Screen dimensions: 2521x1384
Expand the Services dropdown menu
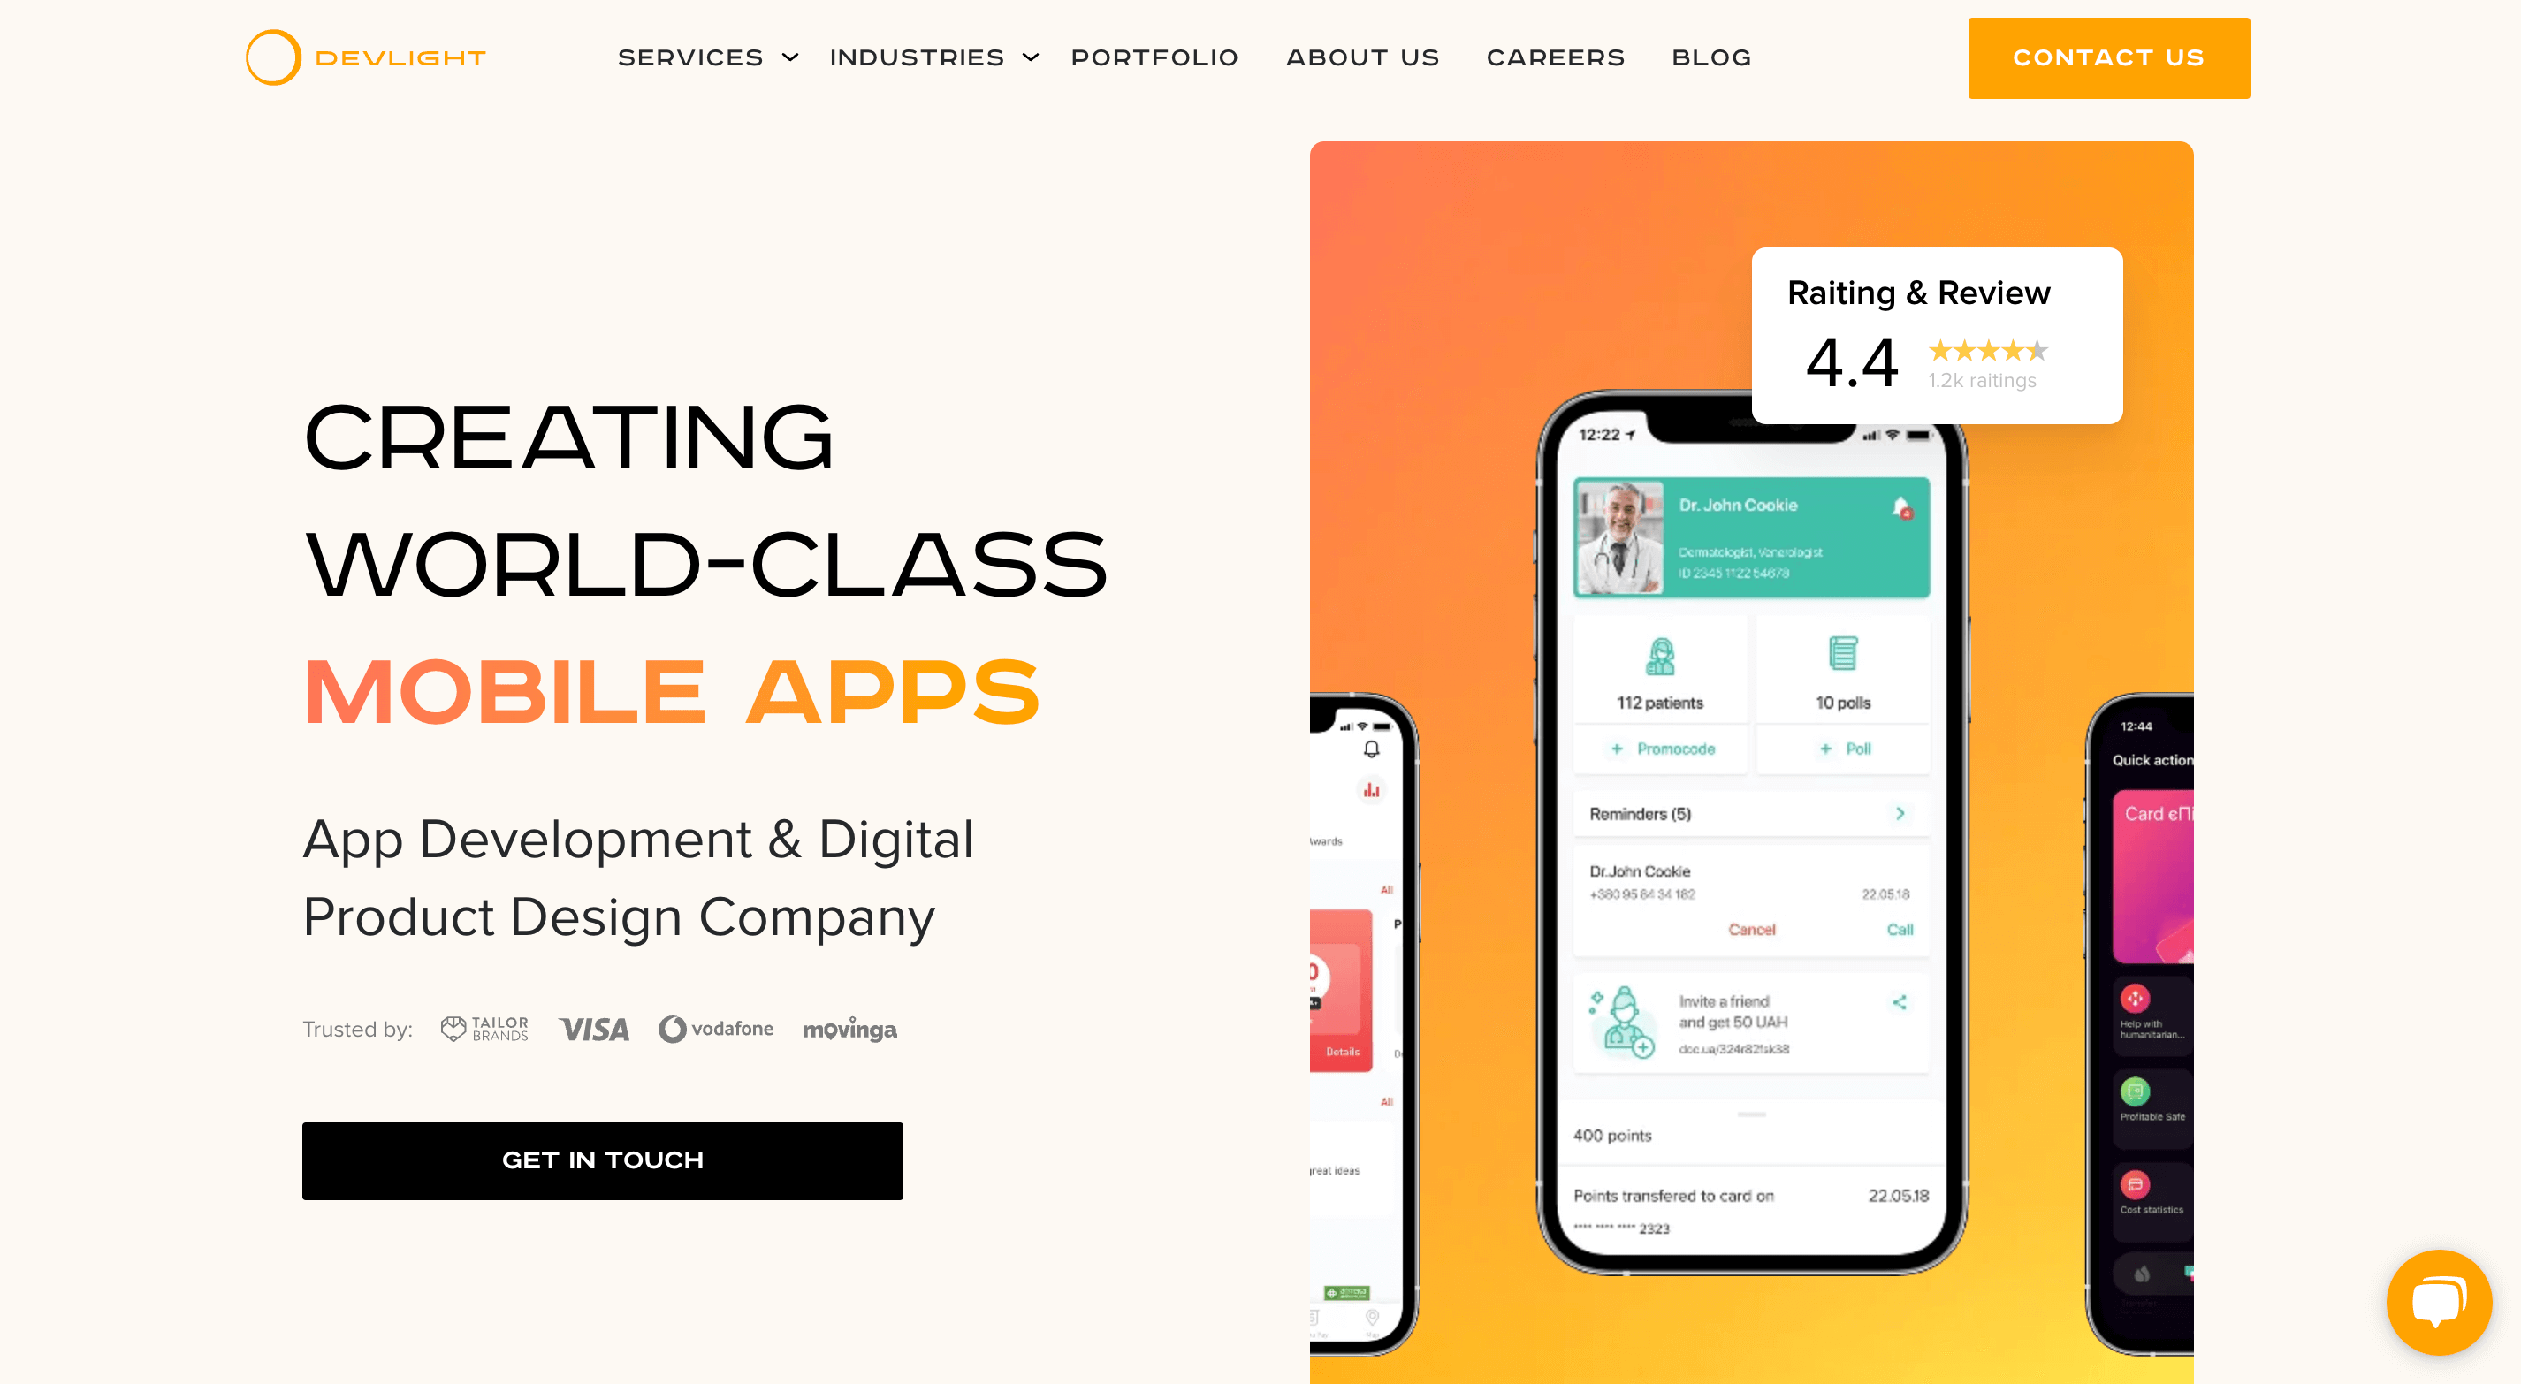tap(704, 58)
